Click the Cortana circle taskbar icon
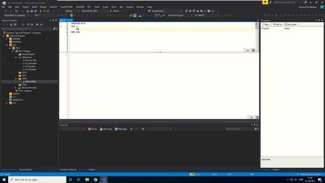 (x=70, y=179)
